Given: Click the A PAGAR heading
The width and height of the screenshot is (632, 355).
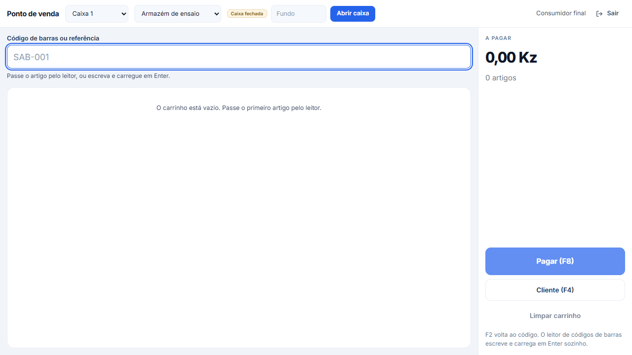Looking at the screenshot, I should point(498,38).
